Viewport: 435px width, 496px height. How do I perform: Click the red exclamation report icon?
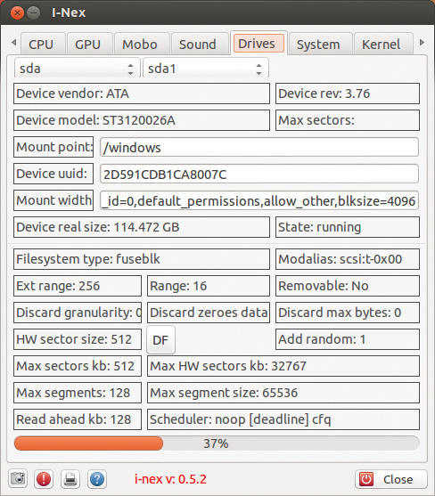(x=44, y=478)
